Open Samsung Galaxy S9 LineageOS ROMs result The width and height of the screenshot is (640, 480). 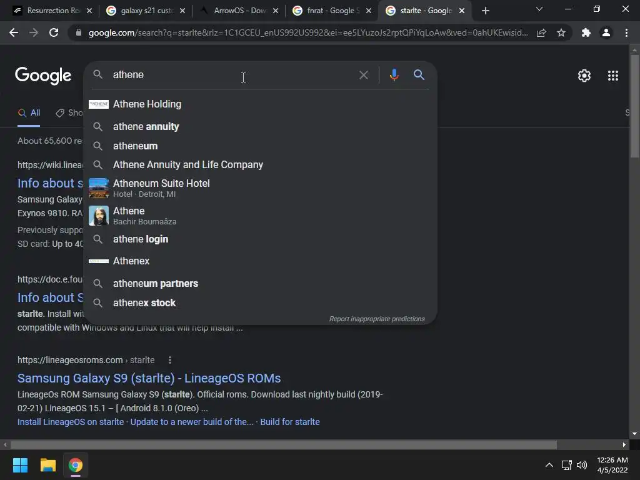tap(149, 378)
